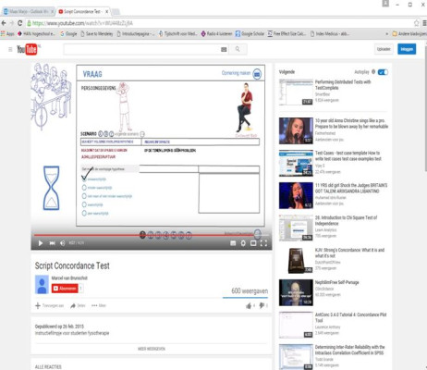The image size is (427, 370).
Task: Open the Google Scholar bookmark
Action: tap(250, 34)
